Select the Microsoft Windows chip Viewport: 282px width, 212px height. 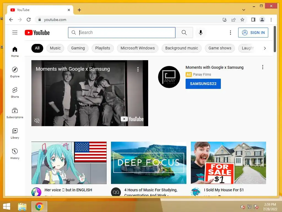138,48
